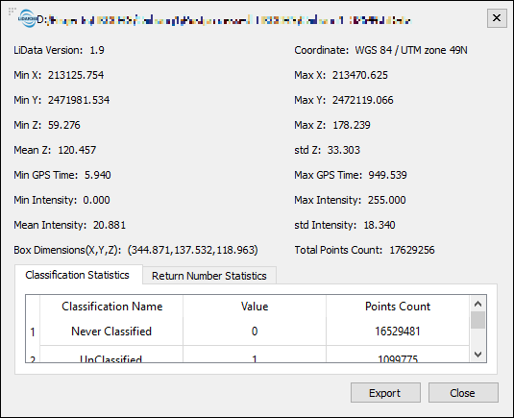
Task: Click the std Intensity value 18.340
Action: [x=379, y=225]
